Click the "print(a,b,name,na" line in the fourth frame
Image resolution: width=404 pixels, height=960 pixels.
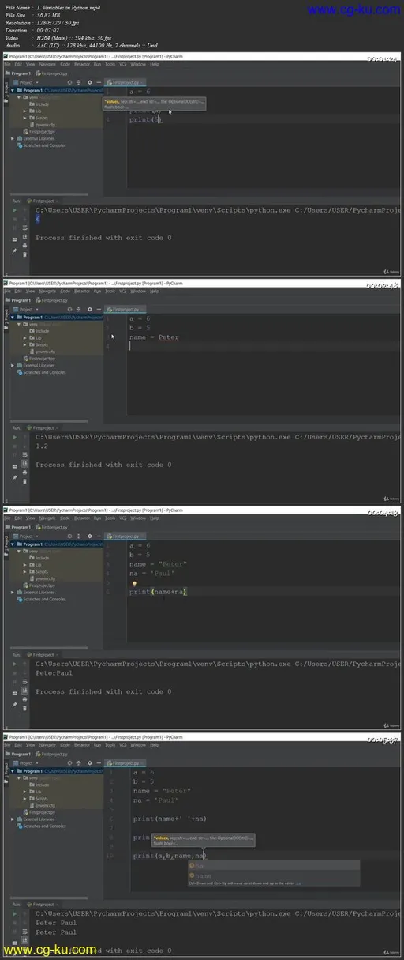point(170,855)
